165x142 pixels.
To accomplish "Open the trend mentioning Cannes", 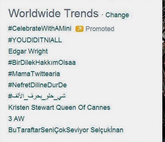I will click(x=59, y=108).
